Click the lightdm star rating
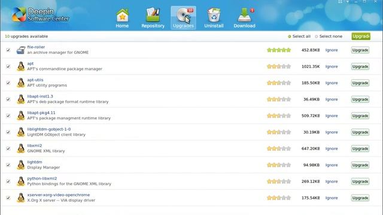Screen dimensions: 383x215 click(x=279, y=165)
